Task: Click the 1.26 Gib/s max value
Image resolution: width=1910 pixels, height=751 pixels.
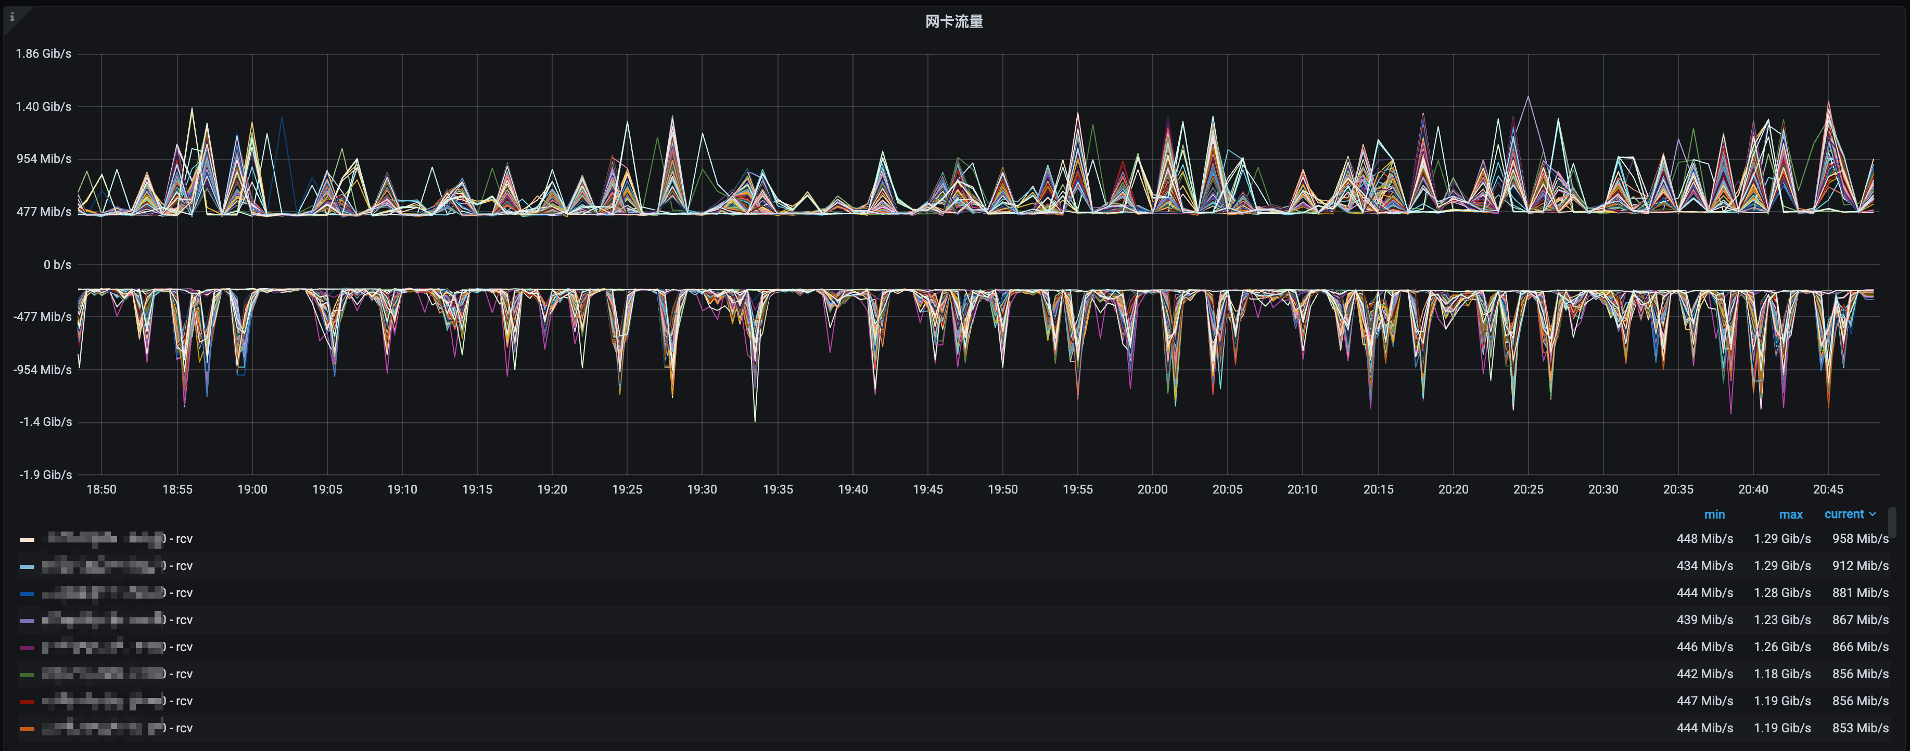Action: coord(1782,648)
